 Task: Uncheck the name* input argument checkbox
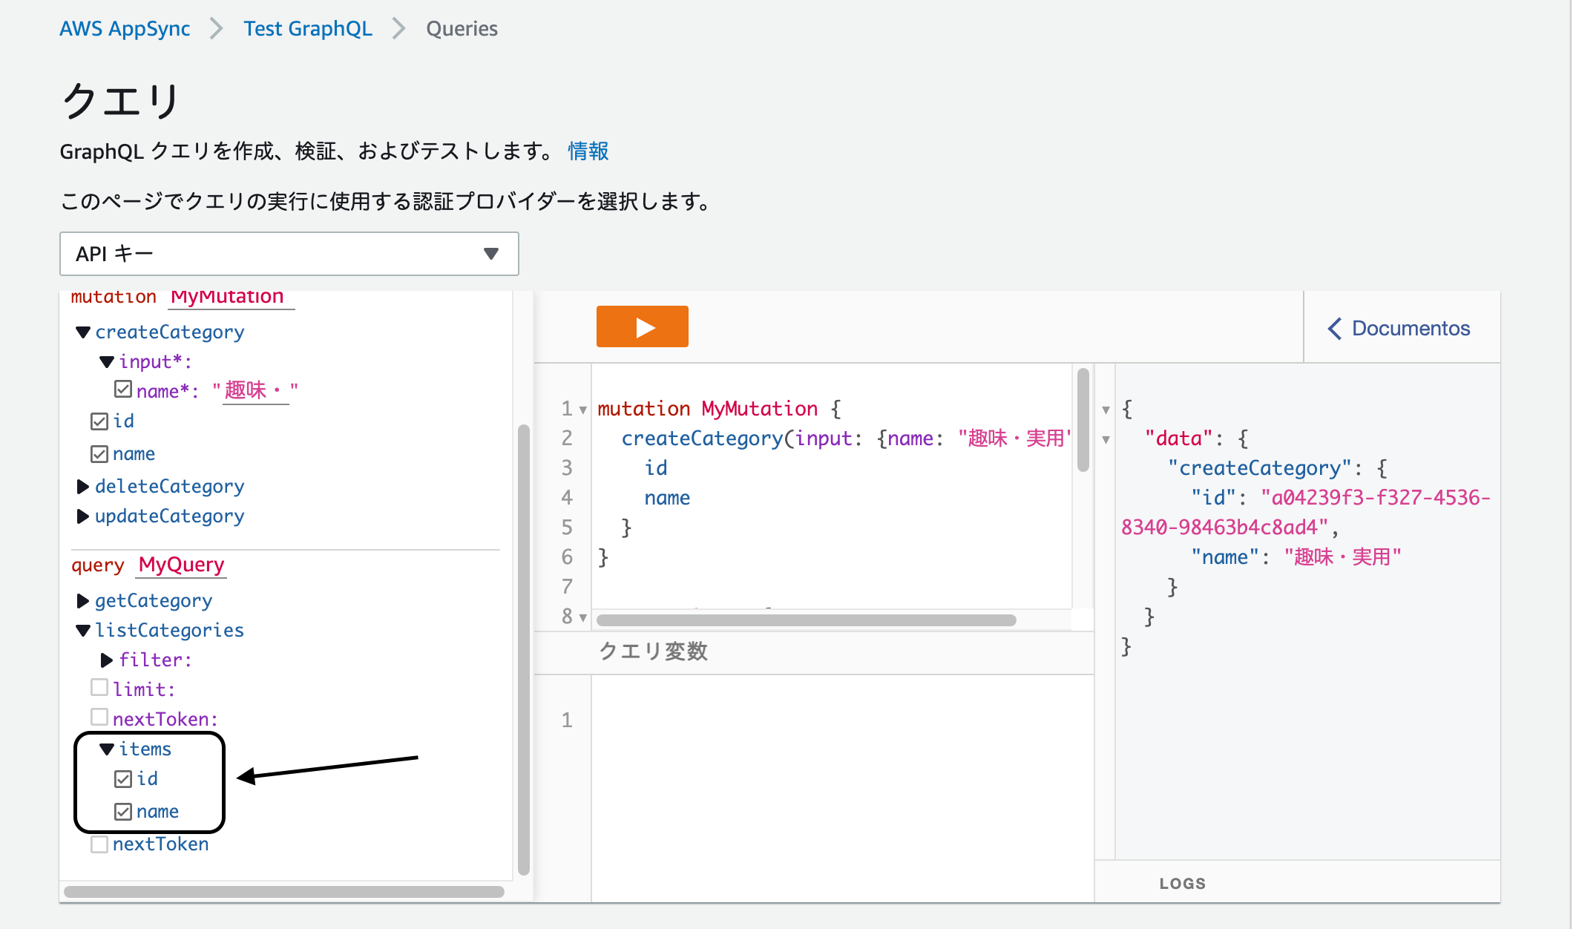(x=123, y=390)
